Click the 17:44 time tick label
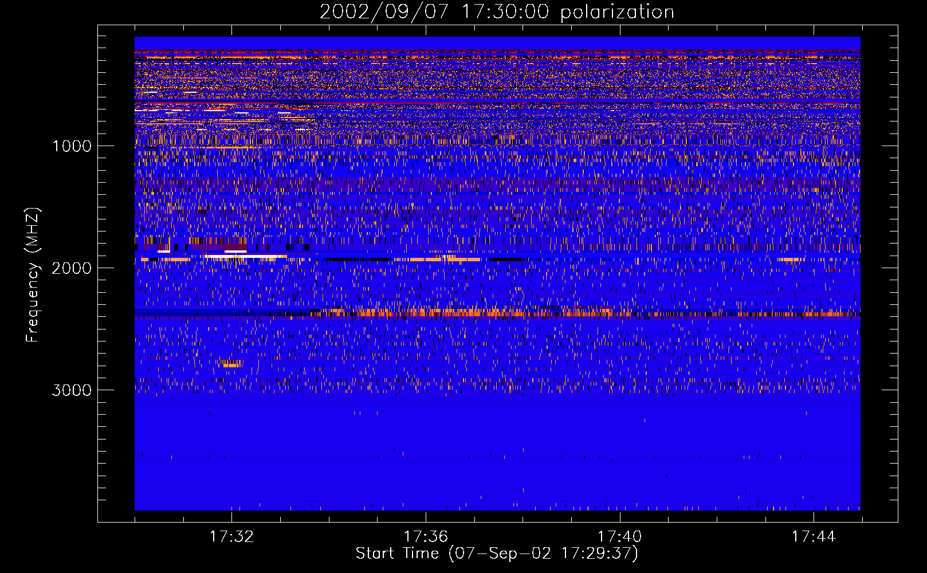 coord(814,536)
